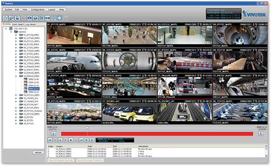
Task: Click the rewind button in the playback controls
Action: (50, 140)
